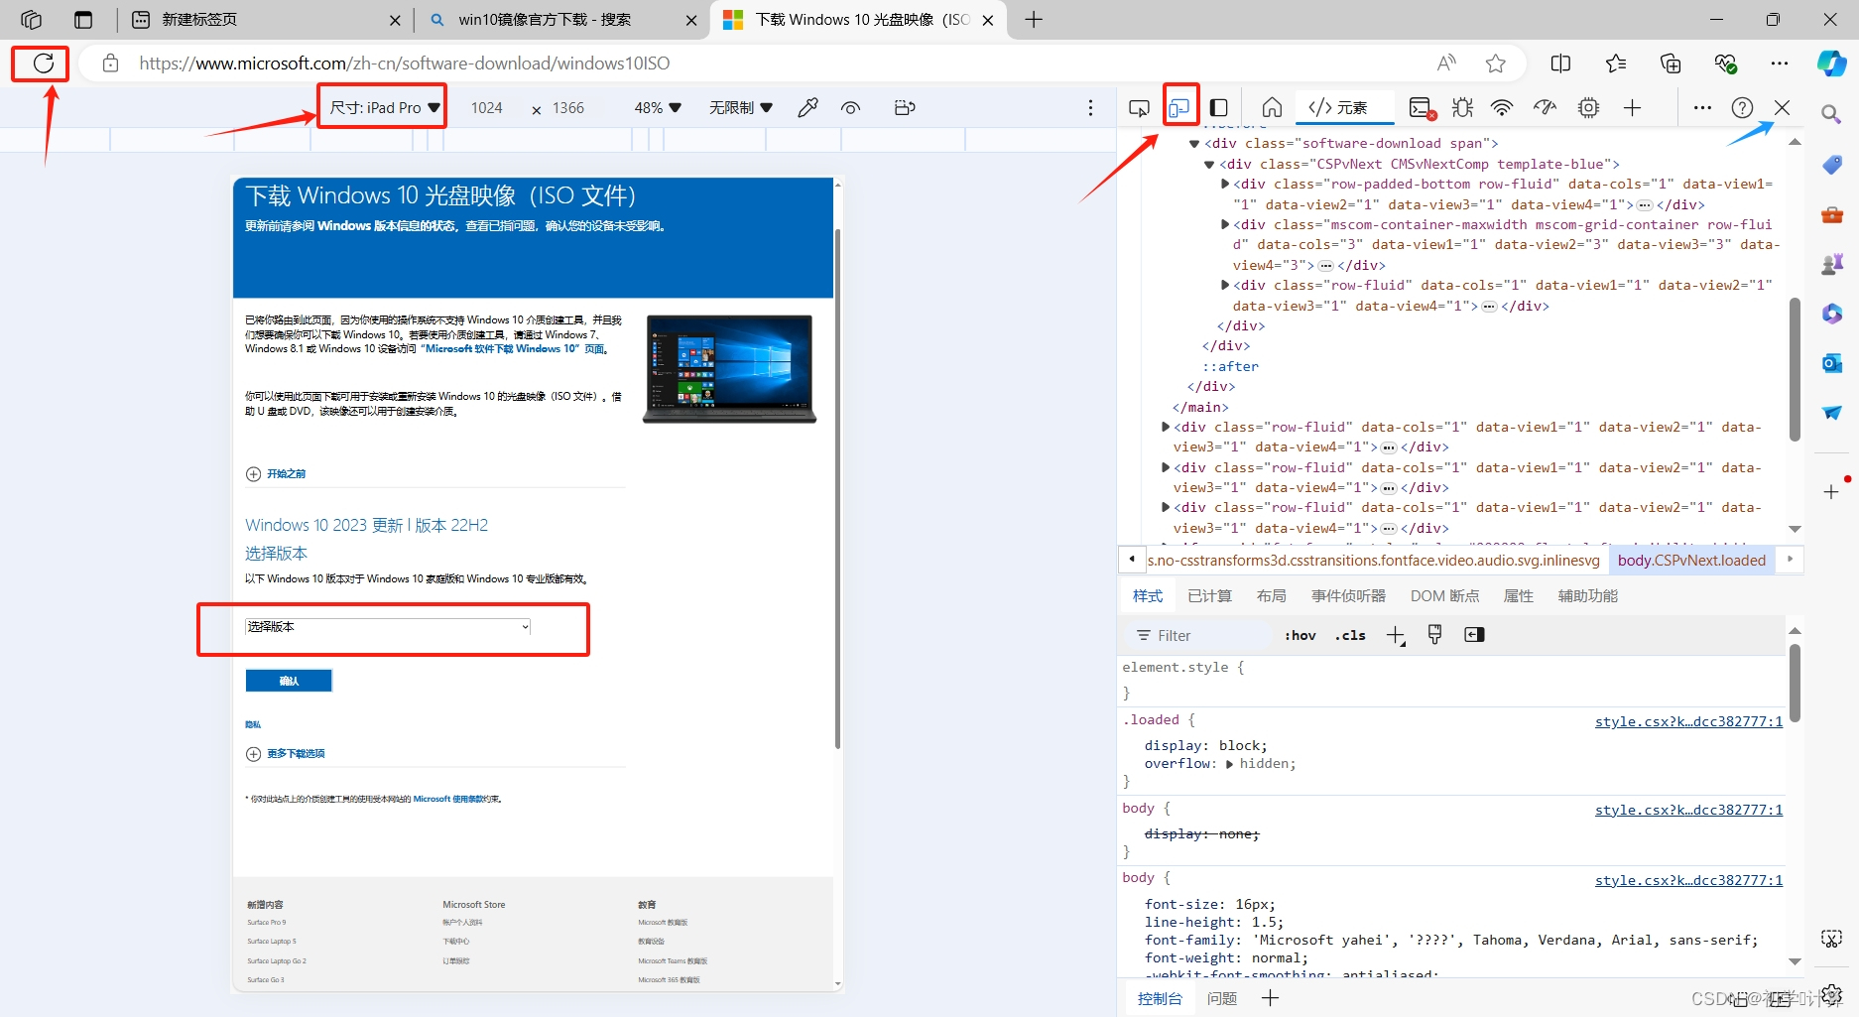The width and height of the screenshot is (1859, 1017).
Task: Close the DevTools panel
Action: (1783, 107)
